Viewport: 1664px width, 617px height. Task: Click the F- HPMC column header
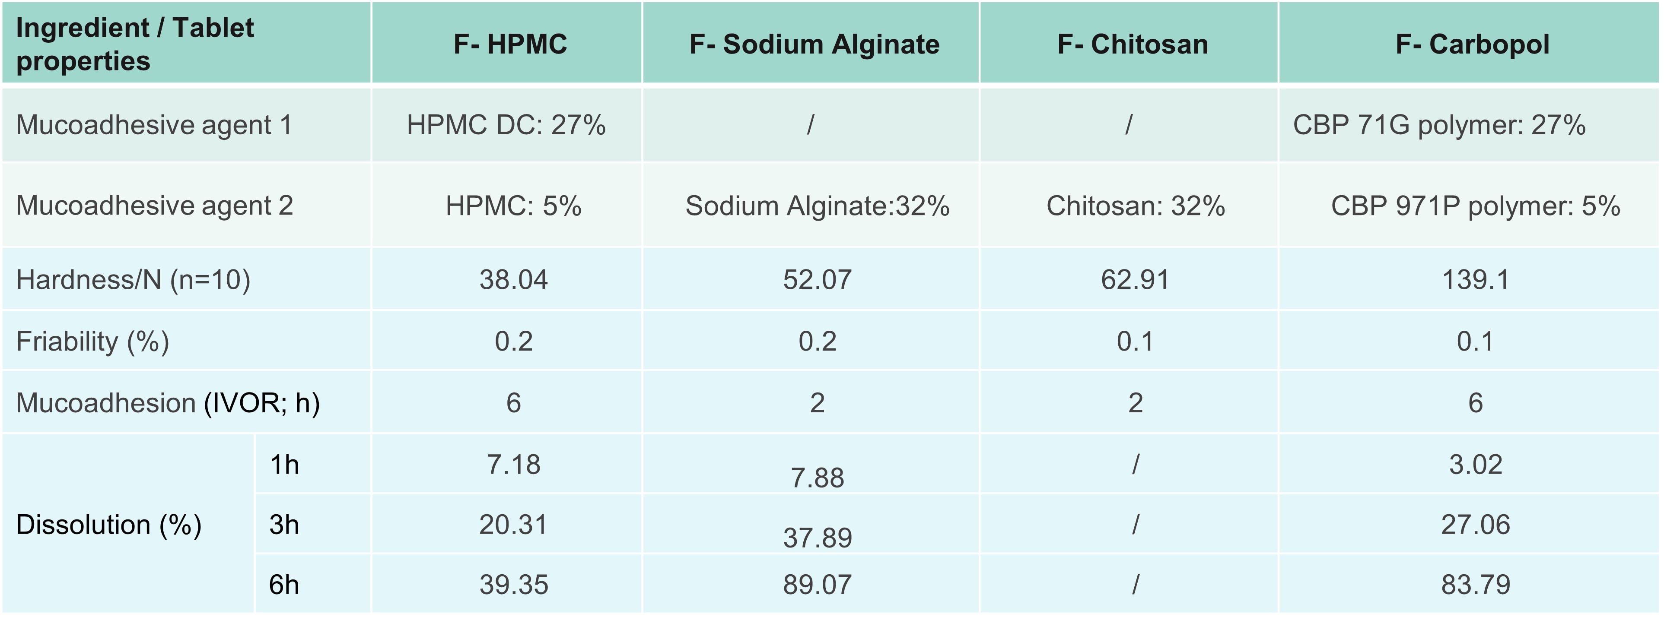click(x=510, y=44)
